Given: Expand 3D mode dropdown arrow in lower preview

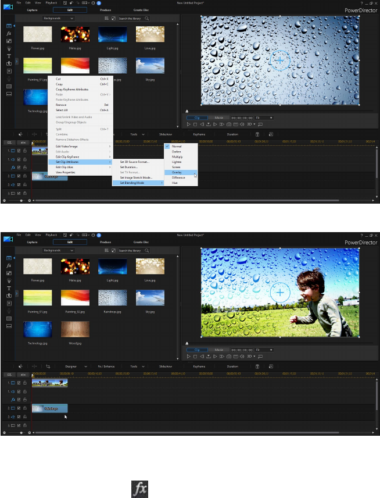Looking at the screenshot, I should pos(254,357).
